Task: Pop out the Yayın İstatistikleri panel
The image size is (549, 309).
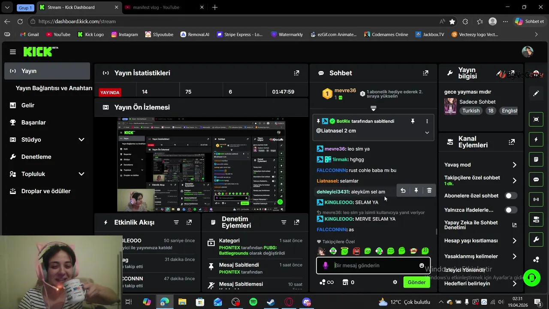Action: (x=296, y=73)
